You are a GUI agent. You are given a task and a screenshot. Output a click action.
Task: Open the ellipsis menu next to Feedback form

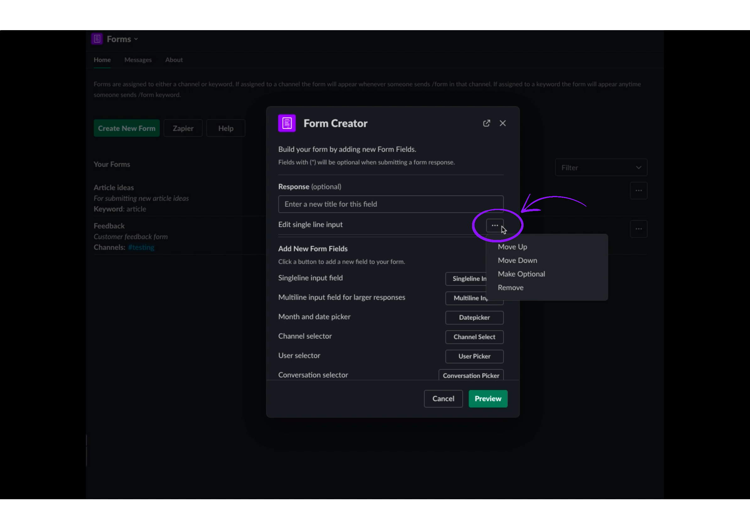tap(639, 229)
